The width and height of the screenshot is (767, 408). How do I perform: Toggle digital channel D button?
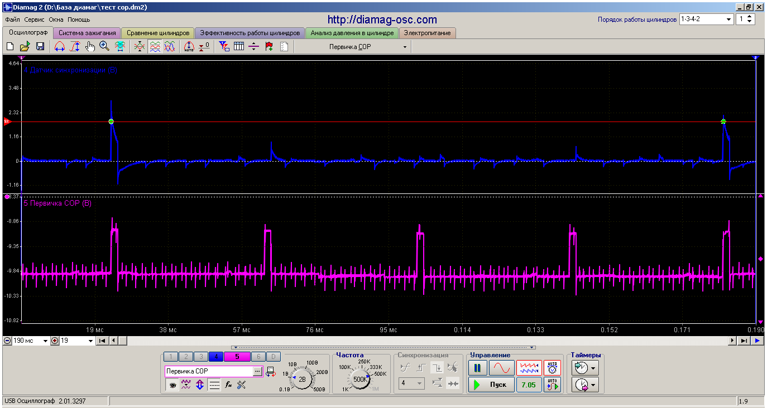(x=272, y=357)
